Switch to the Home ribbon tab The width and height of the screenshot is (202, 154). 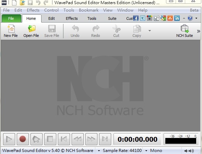tap(31, 18)
